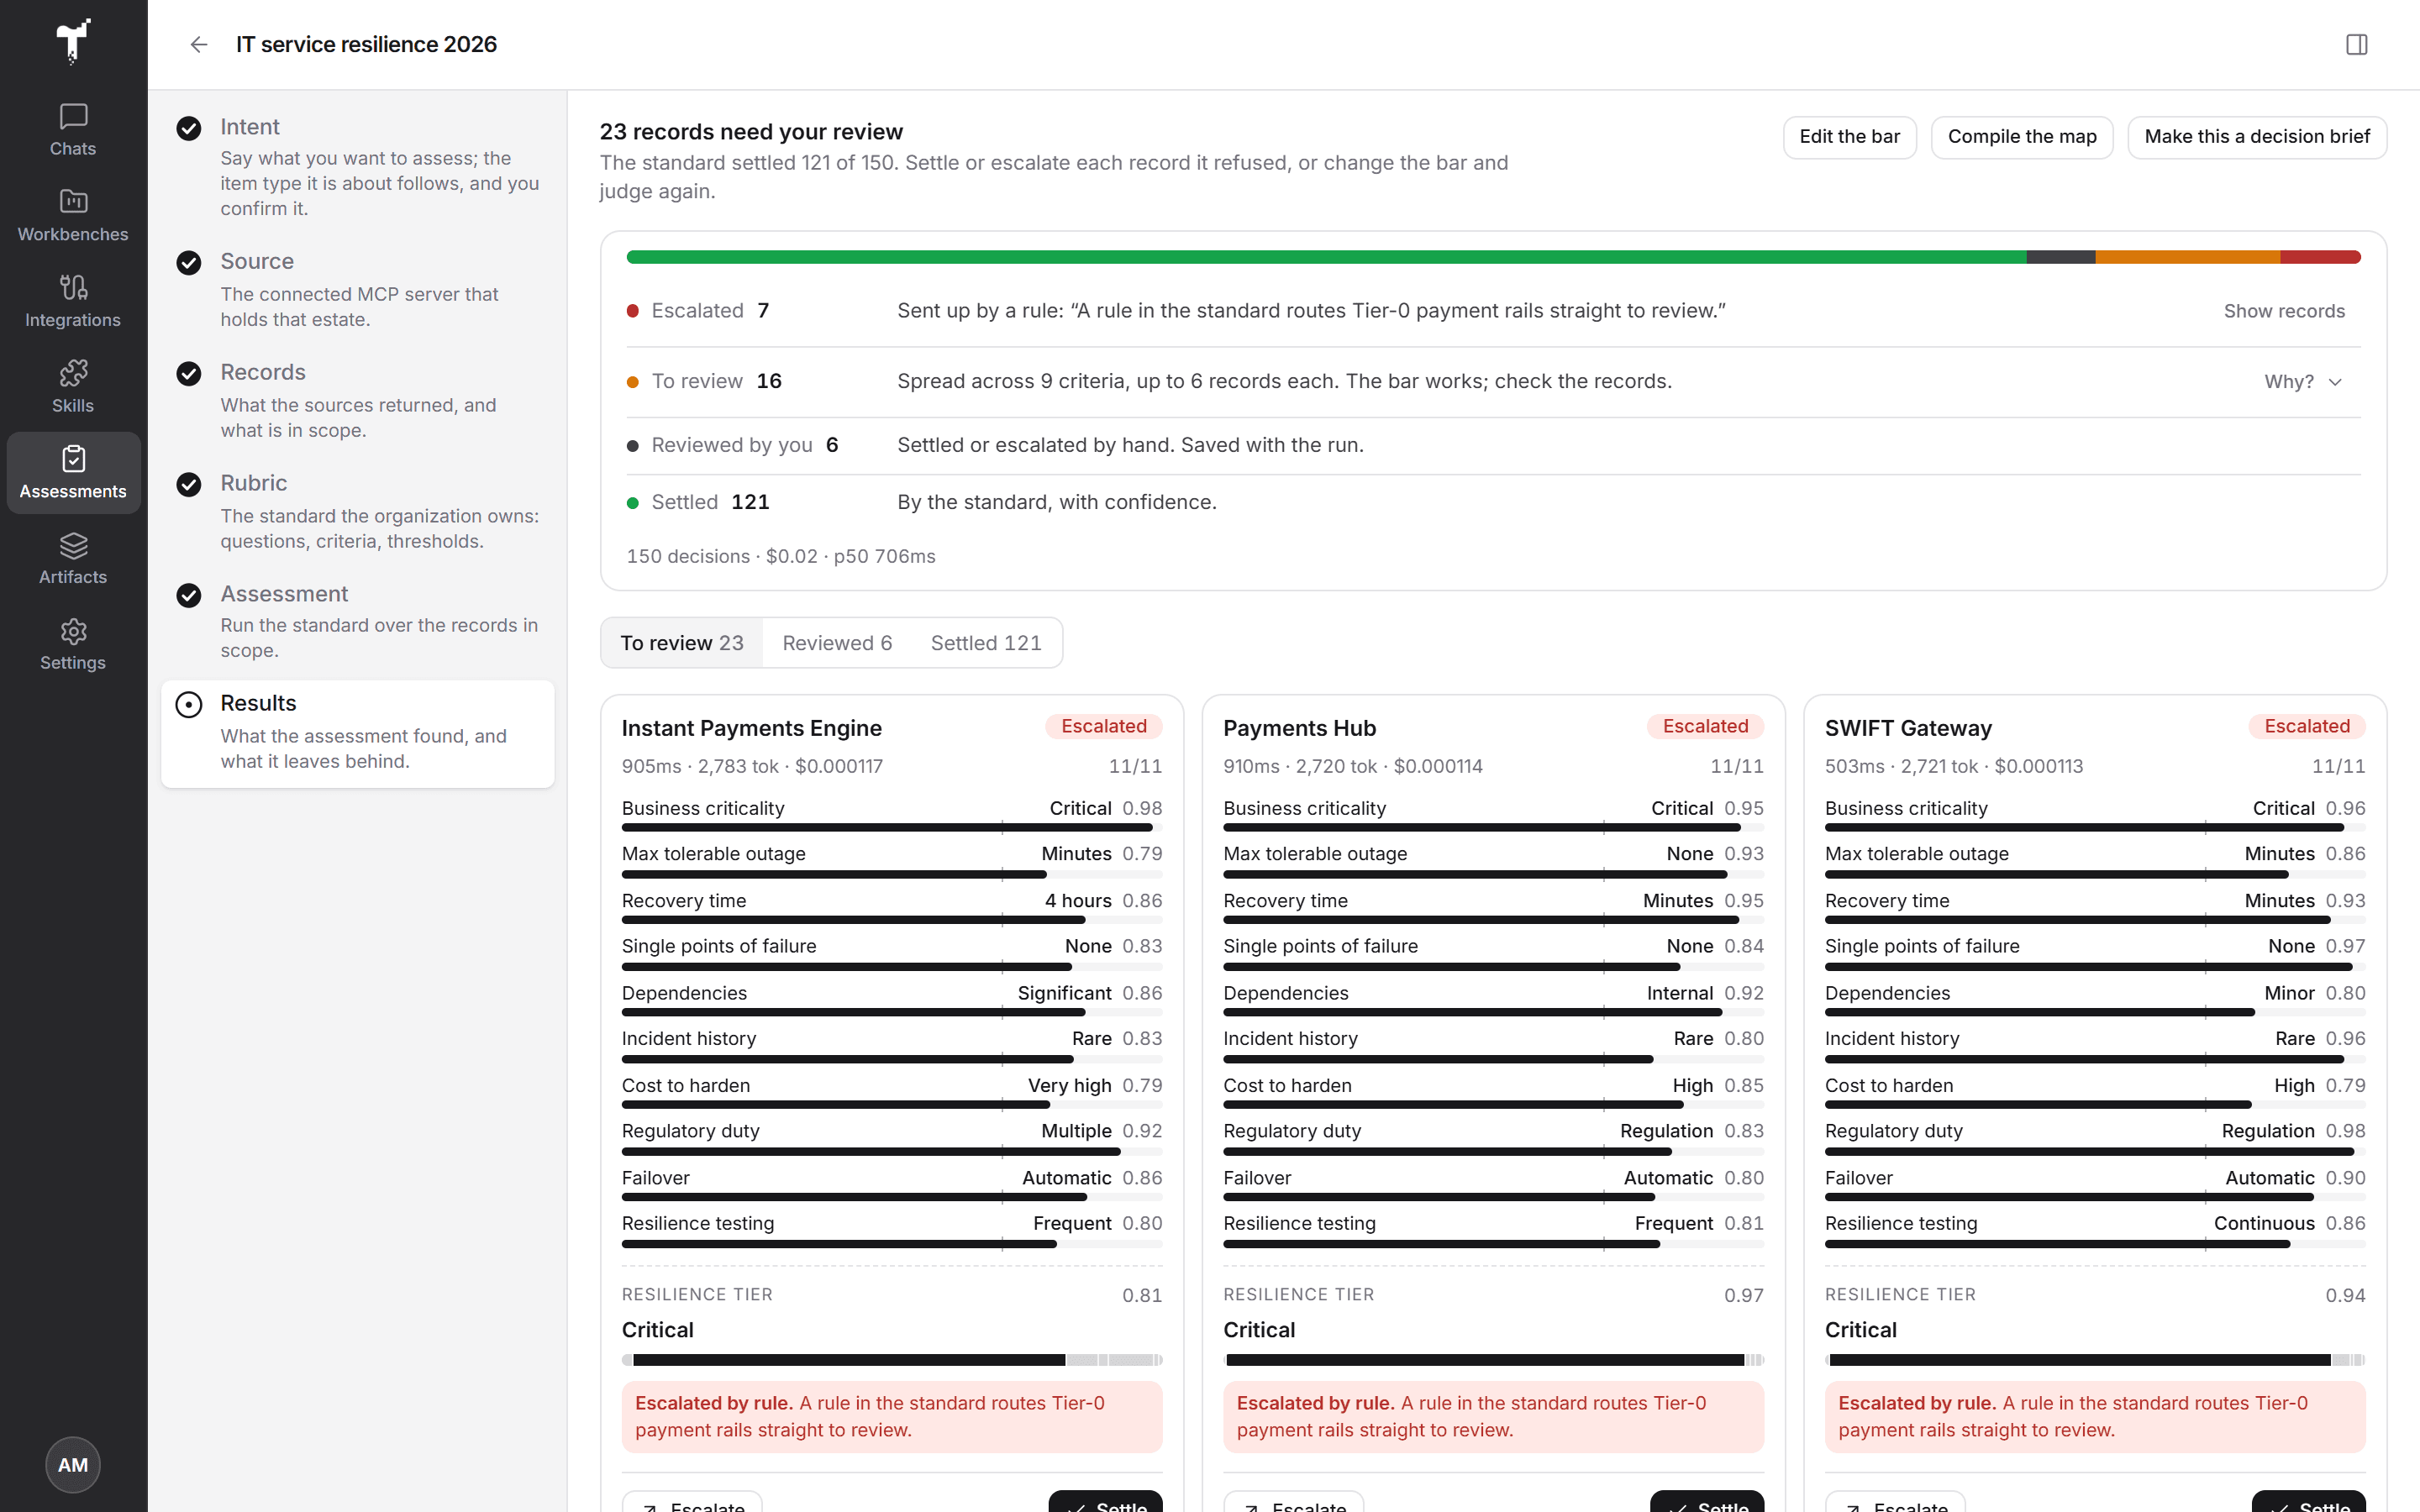Viewport: 2420px width, 1512px height.
Task: Switch to the Settled 121 tab
Action: pos(986,643)
